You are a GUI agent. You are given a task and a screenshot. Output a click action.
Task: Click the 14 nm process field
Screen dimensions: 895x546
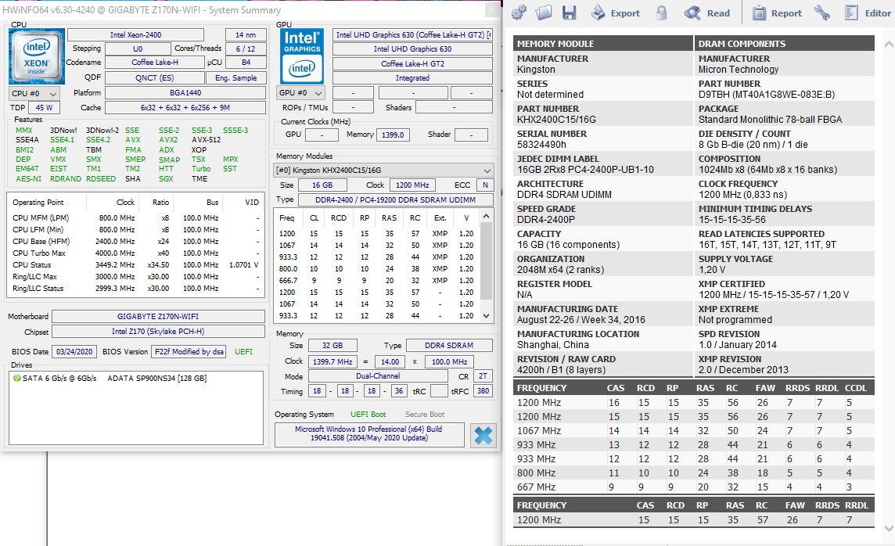[246, 34]
